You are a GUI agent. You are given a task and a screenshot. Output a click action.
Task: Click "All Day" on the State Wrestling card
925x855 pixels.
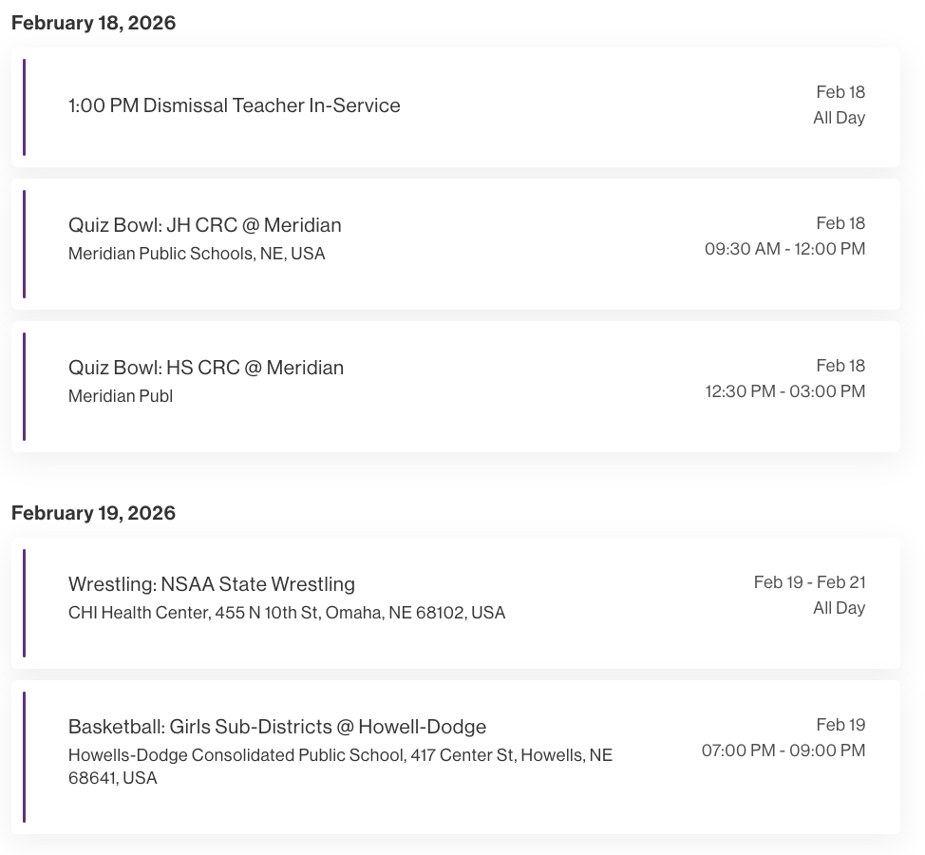click(x=839, y=608)
